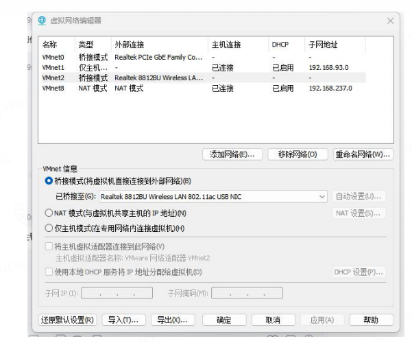Click the 还原默认设置(R) button

coord(68,320)
